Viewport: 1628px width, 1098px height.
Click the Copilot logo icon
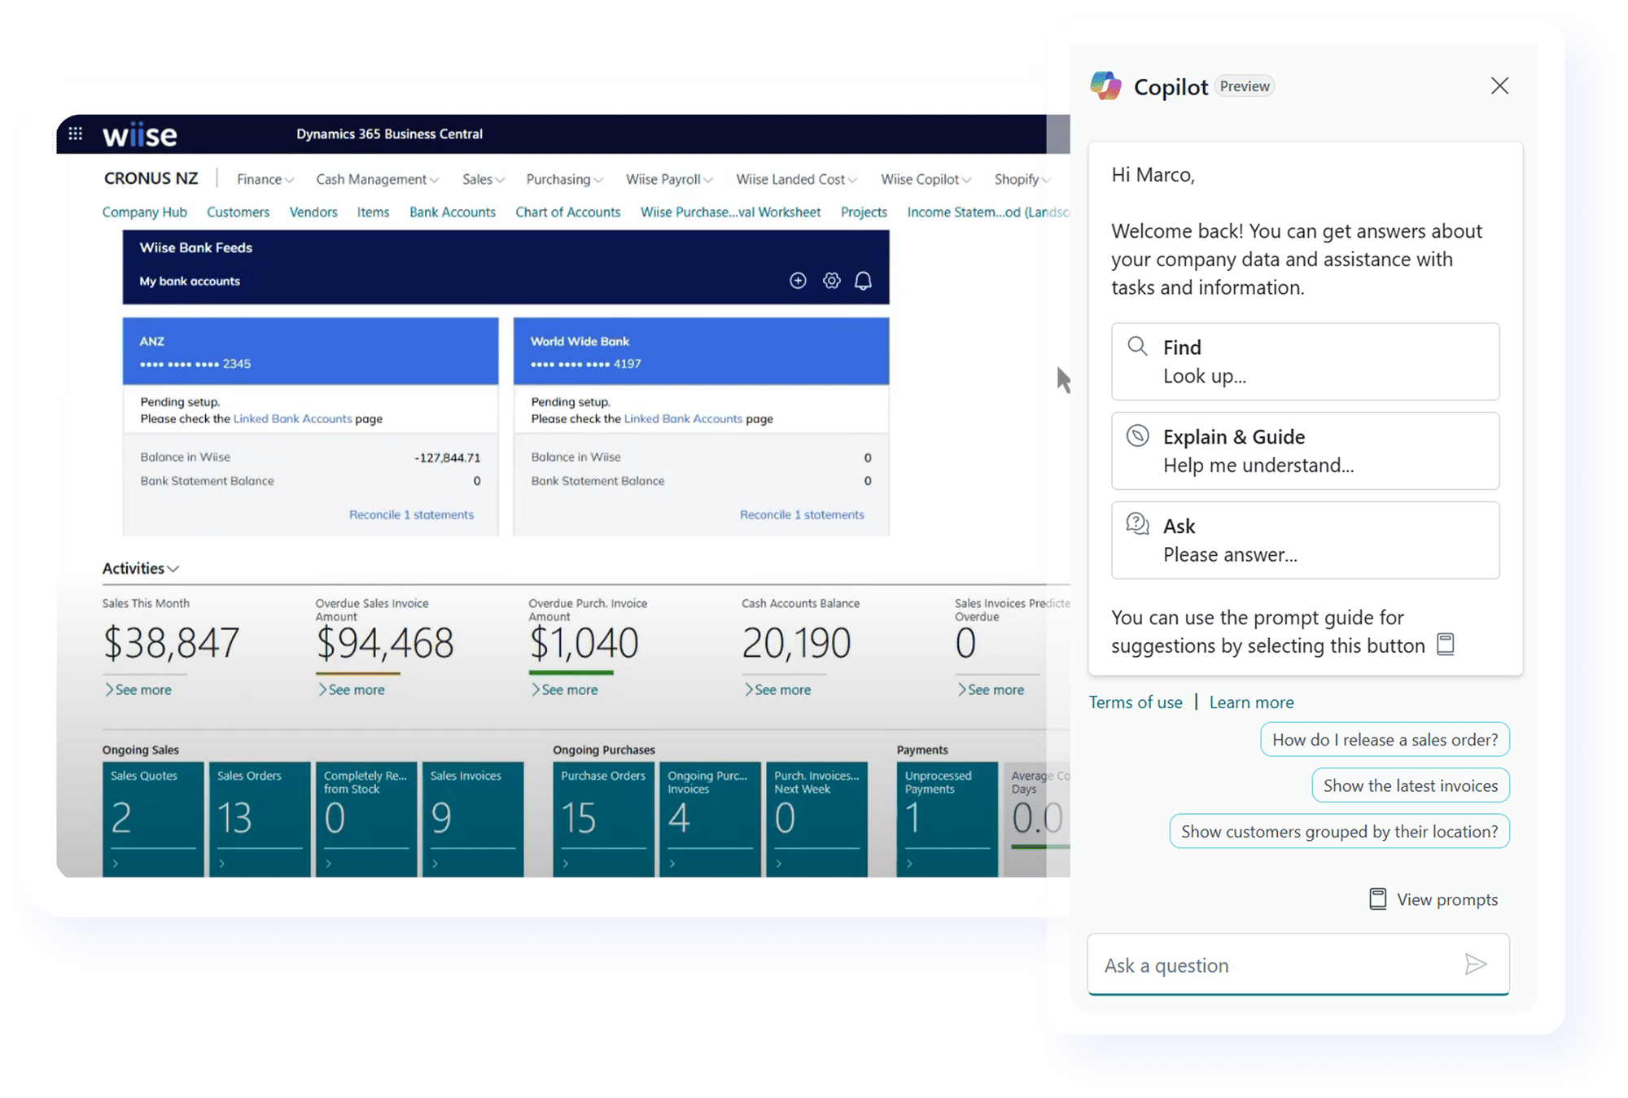[x=1105, y=85]
